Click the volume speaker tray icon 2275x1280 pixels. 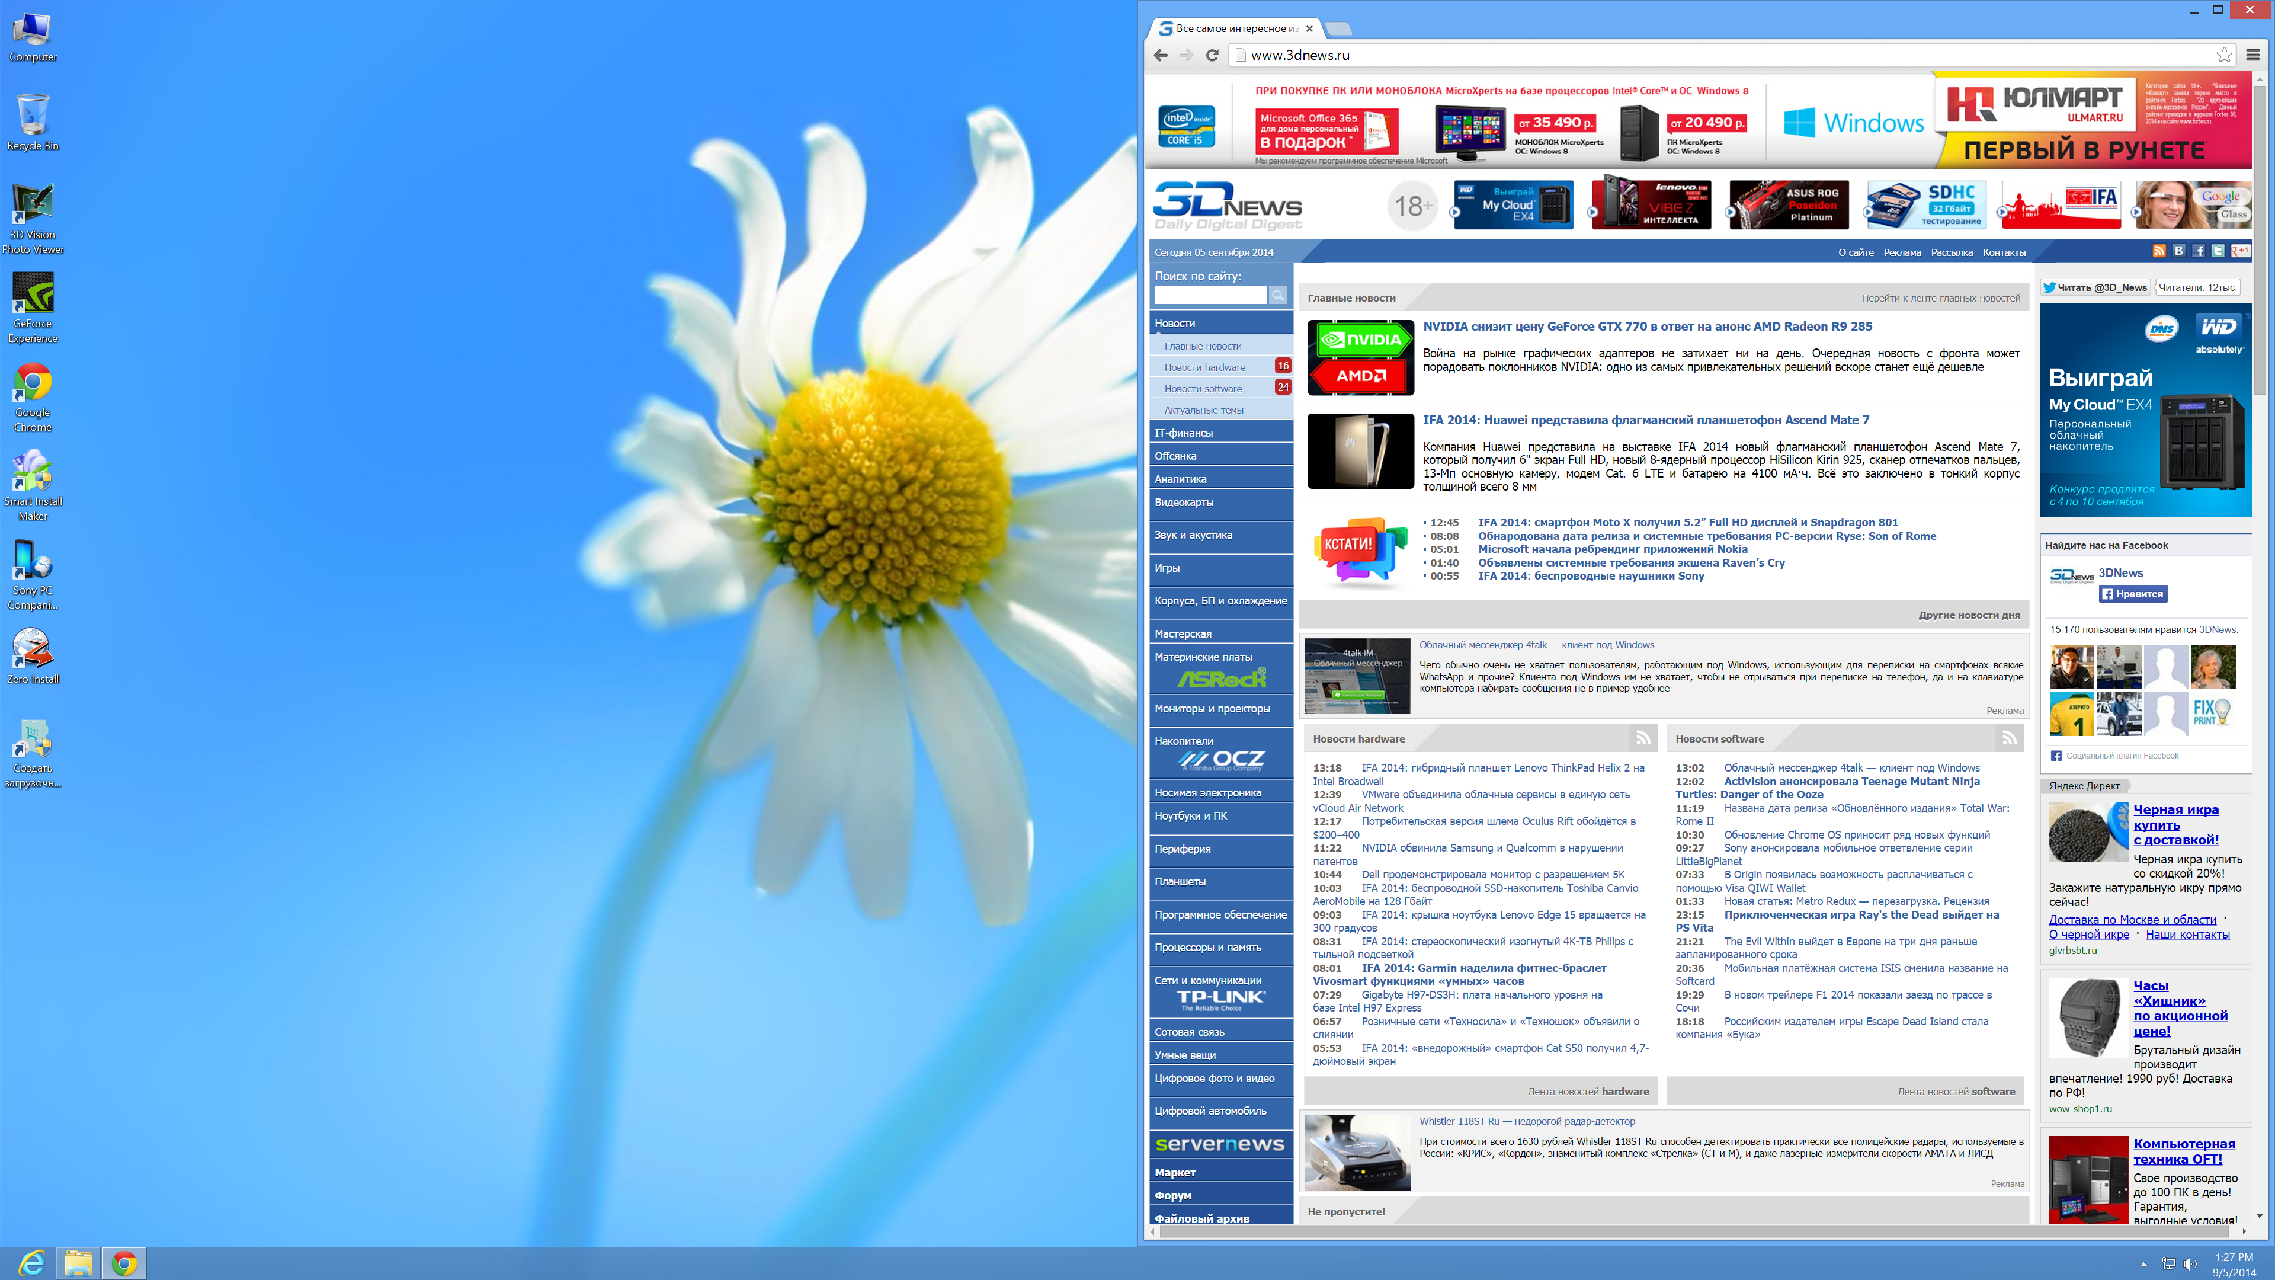pos(2189,1264)
